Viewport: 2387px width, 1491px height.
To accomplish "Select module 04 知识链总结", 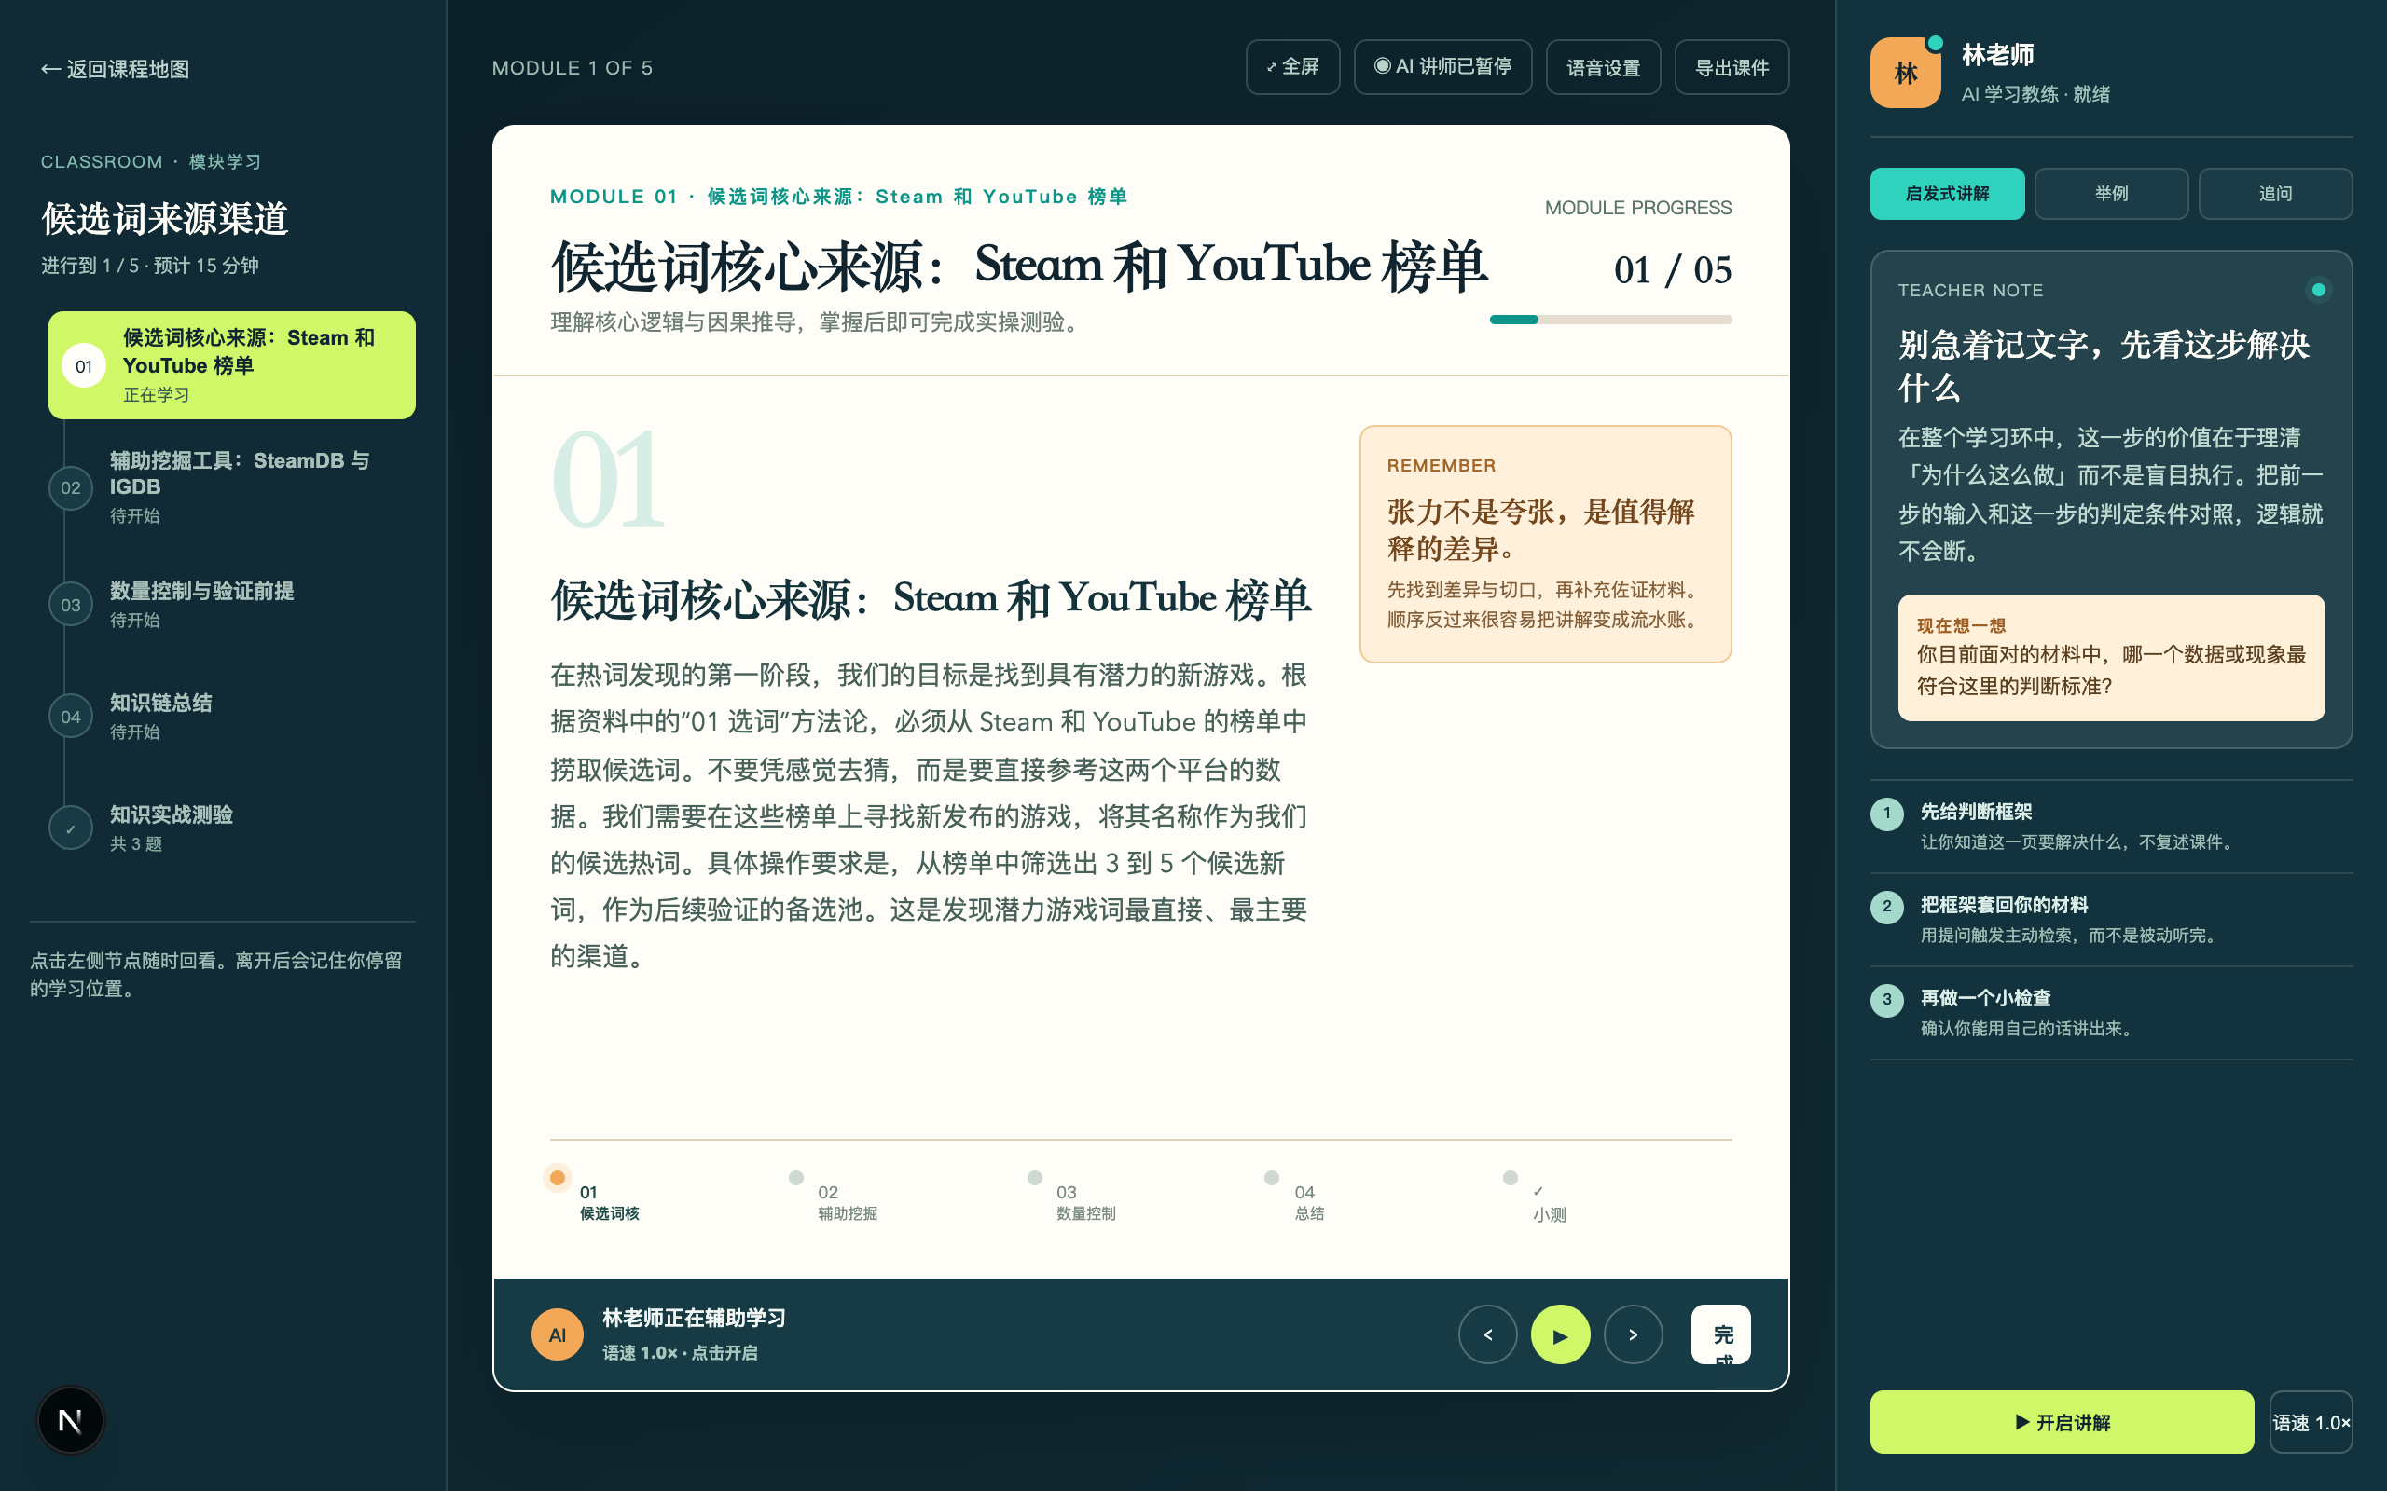I will [x=232, y=716].
